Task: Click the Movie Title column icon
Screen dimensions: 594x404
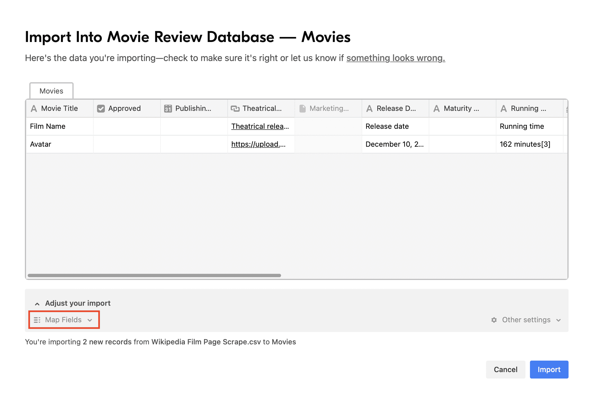Action: coord(34,108)
